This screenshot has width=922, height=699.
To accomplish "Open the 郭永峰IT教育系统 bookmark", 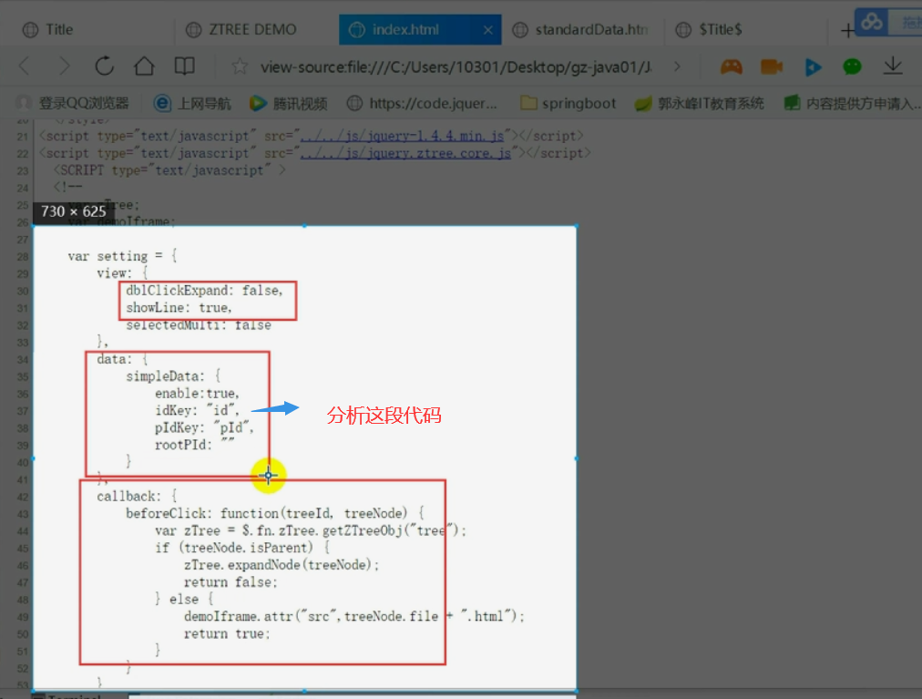I will pyautogui.click(x=699, y=104).
